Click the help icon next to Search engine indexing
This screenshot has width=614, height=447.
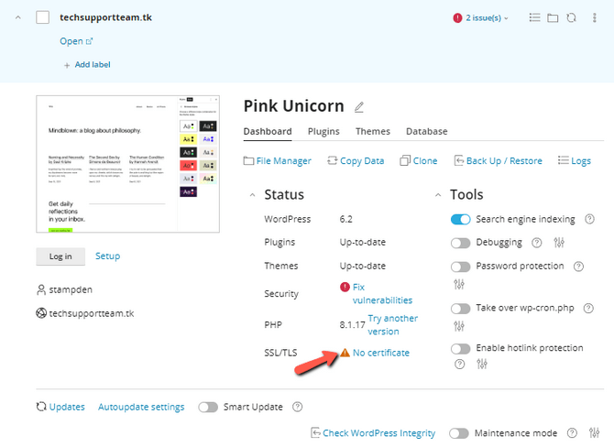point(589,220)
